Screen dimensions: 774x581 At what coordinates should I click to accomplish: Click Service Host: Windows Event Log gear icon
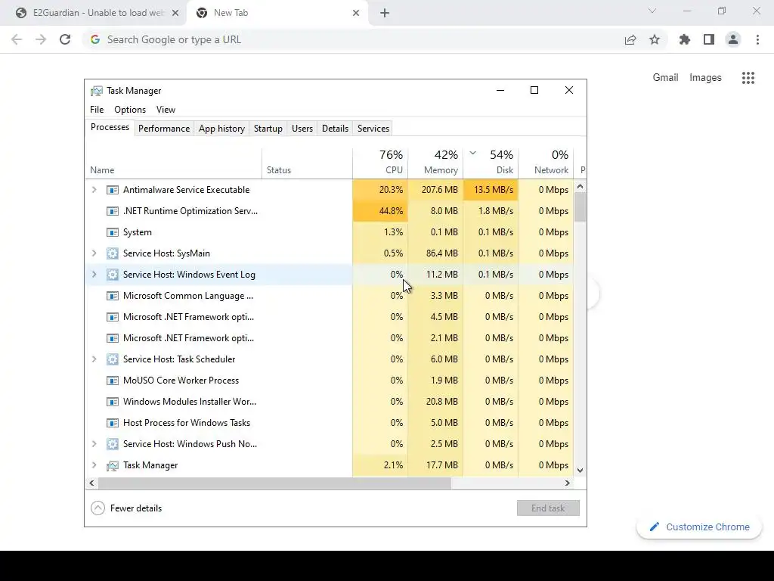(113, 275)
